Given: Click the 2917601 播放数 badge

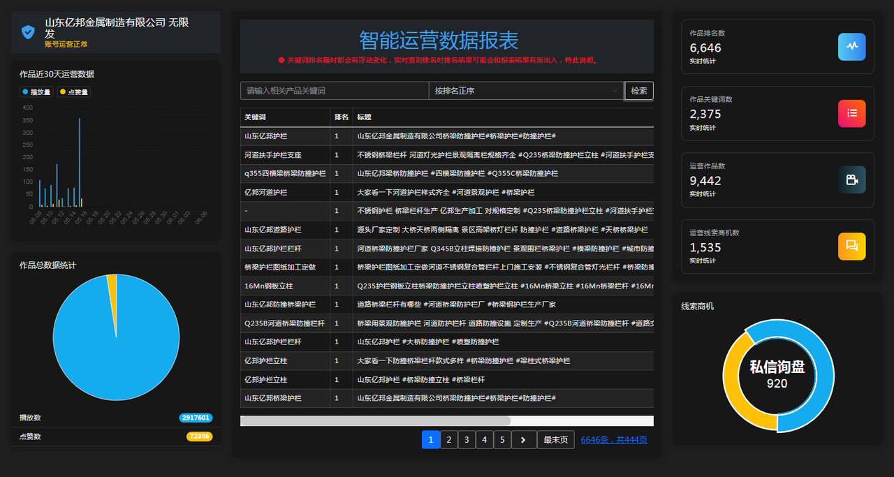Looking at the screenshot, I should pos(196,418).
